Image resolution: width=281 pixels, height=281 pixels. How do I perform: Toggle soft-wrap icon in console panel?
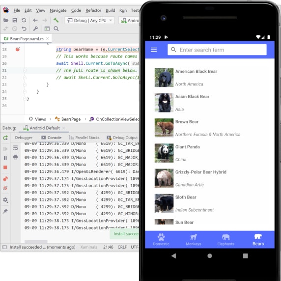[15, 148]
